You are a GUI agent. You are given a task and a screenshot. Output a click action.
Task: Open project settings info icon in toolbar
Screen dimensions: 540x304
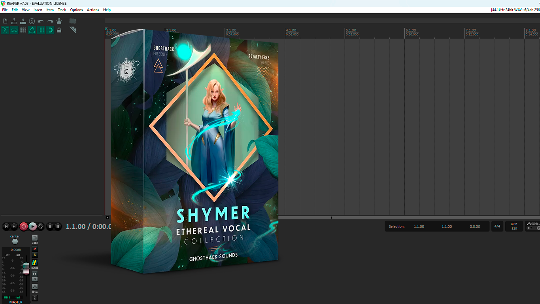click(32, 21)
